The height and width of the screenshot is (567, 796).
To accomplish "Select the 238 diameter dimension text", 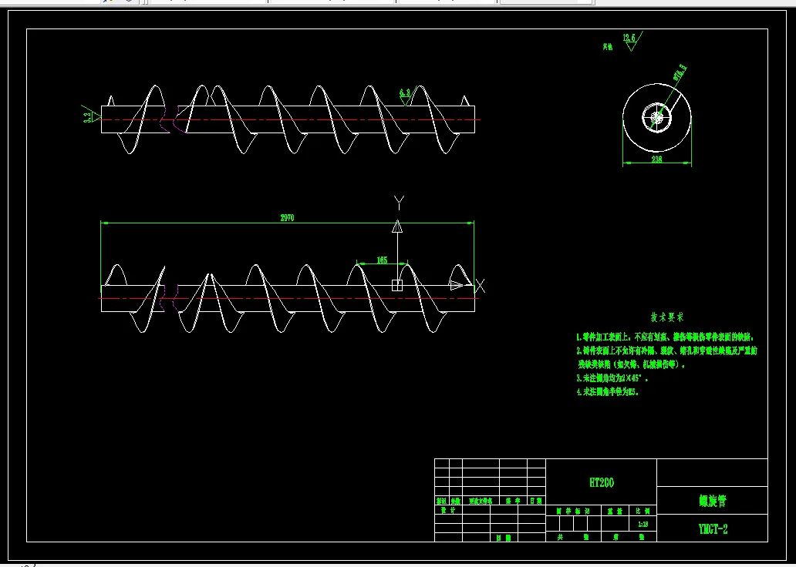I will point(656,159).
